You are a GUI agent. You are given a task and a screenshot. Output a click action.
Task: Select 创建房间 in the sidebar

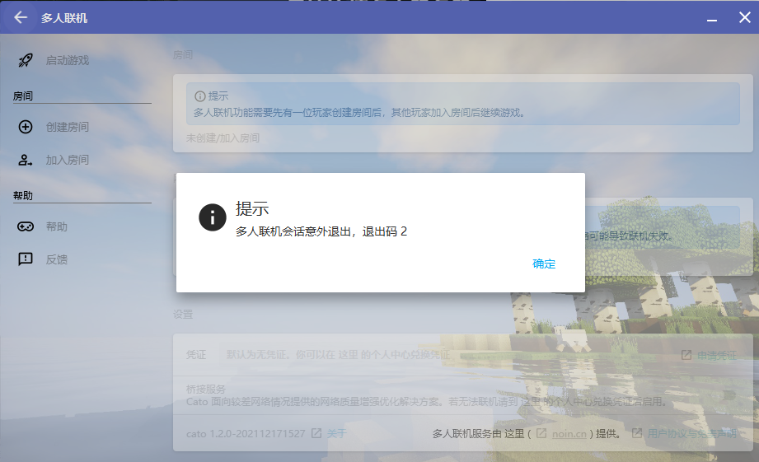point(68,127)
